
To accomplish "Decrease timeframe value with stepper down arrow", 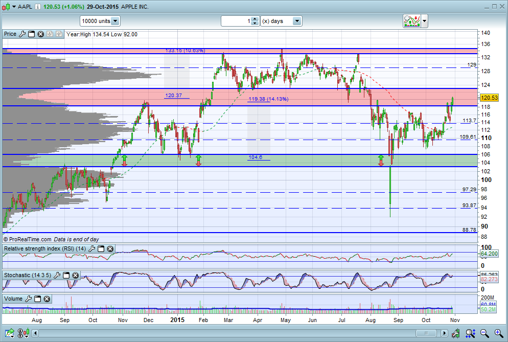I will tap(255, 24).
